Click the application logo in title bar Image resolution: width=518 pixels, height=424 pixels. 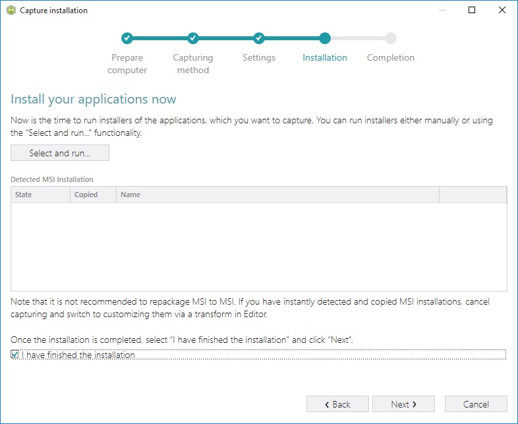coord(11,11)
